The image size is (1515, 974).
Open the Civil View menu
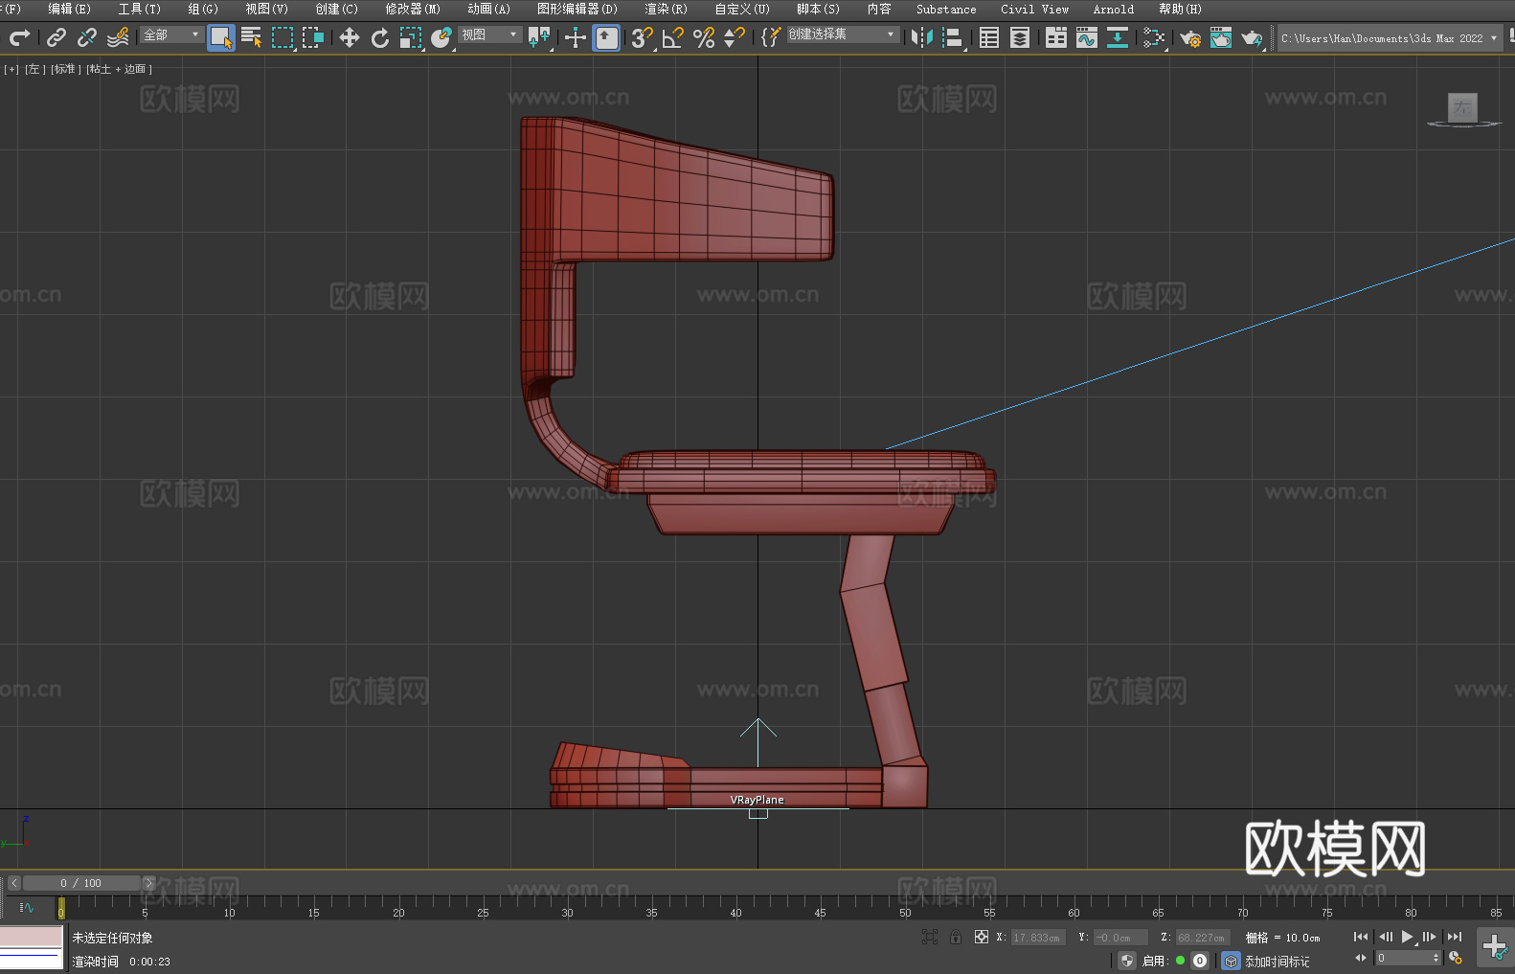[x=1035, y=10]
